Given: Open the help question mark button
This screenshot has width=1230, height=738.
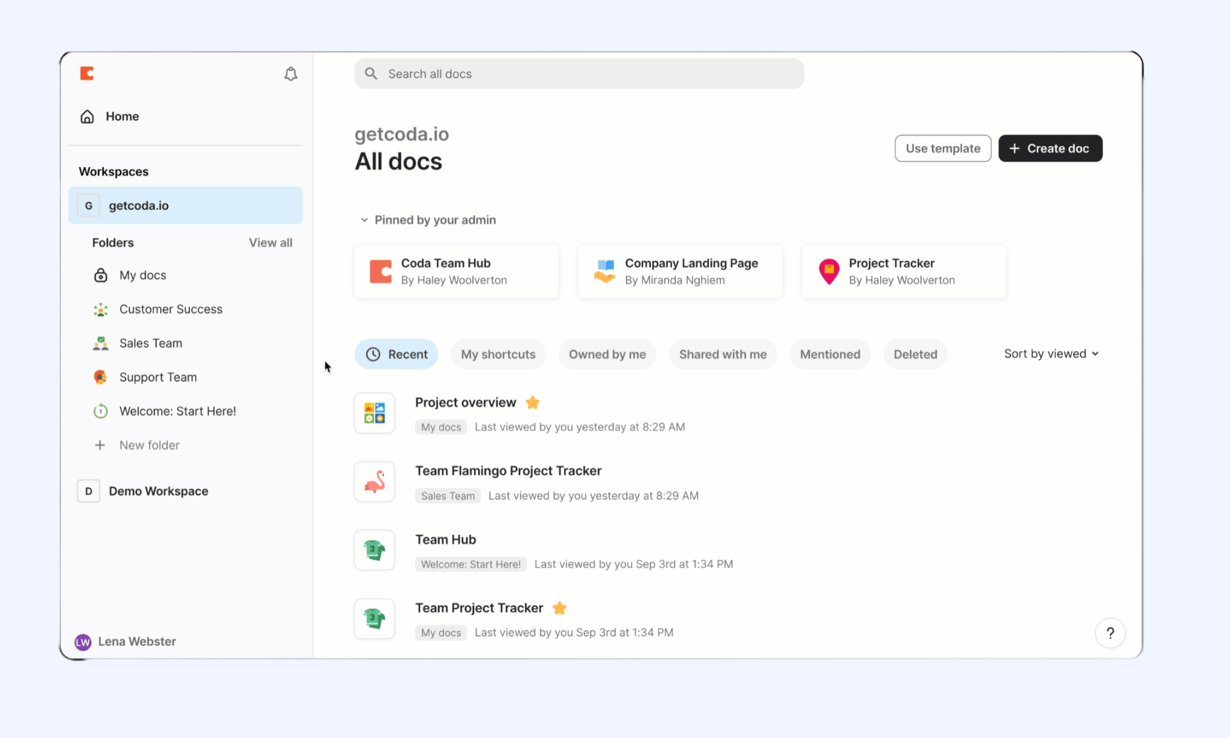Looking at the screenshot, I should [1110, 633].
